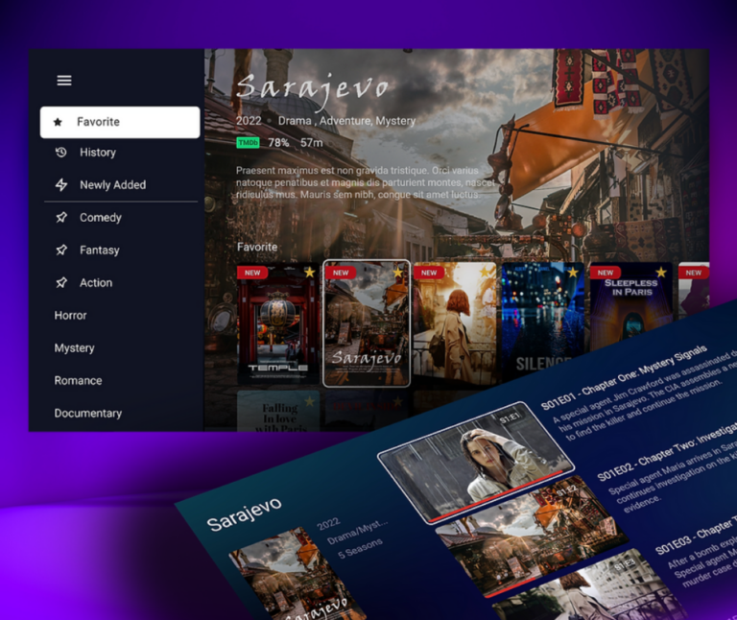Open the Romance category

click(78, 381)
